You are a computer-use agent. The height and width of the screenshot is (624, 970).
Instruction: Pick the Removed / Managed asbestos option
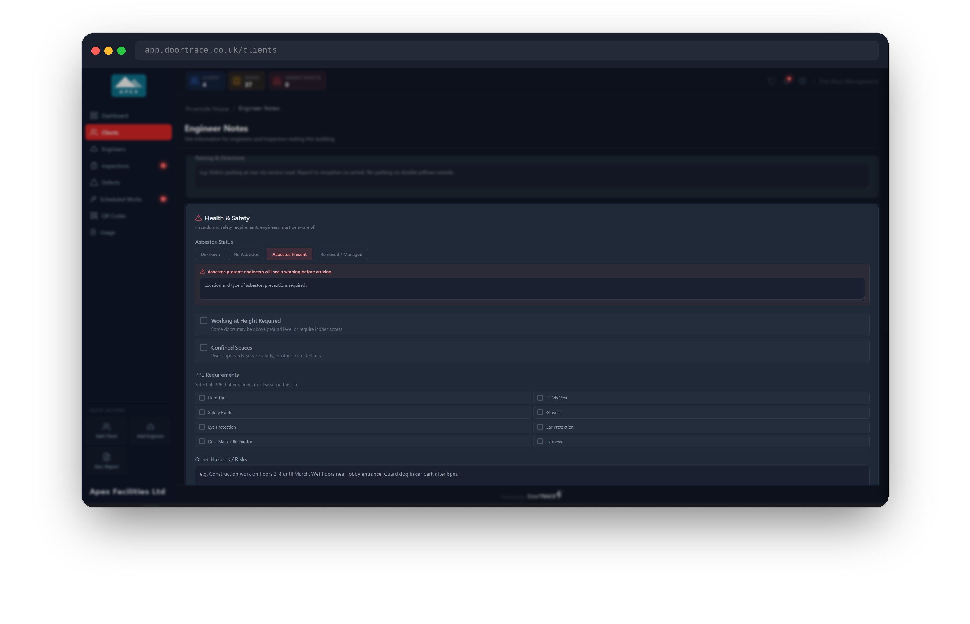coord(341,254)
